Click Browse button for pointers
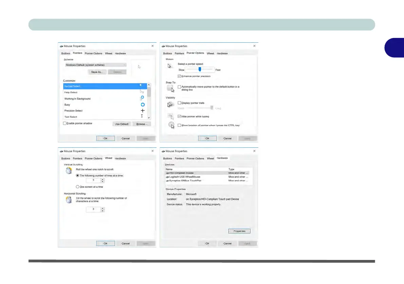This screenshot has height=284, width=404. tap(142, 124)
